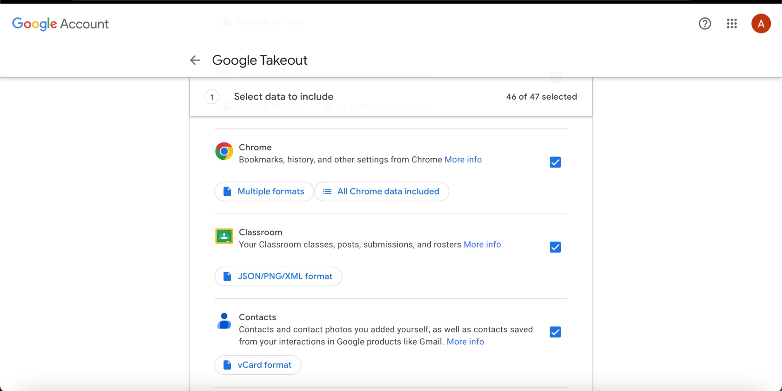Open the All Chrome data included list
Image resolution: width=782 pixels, height=391 pixels.
pyautogui.click(x=382, y=191)
